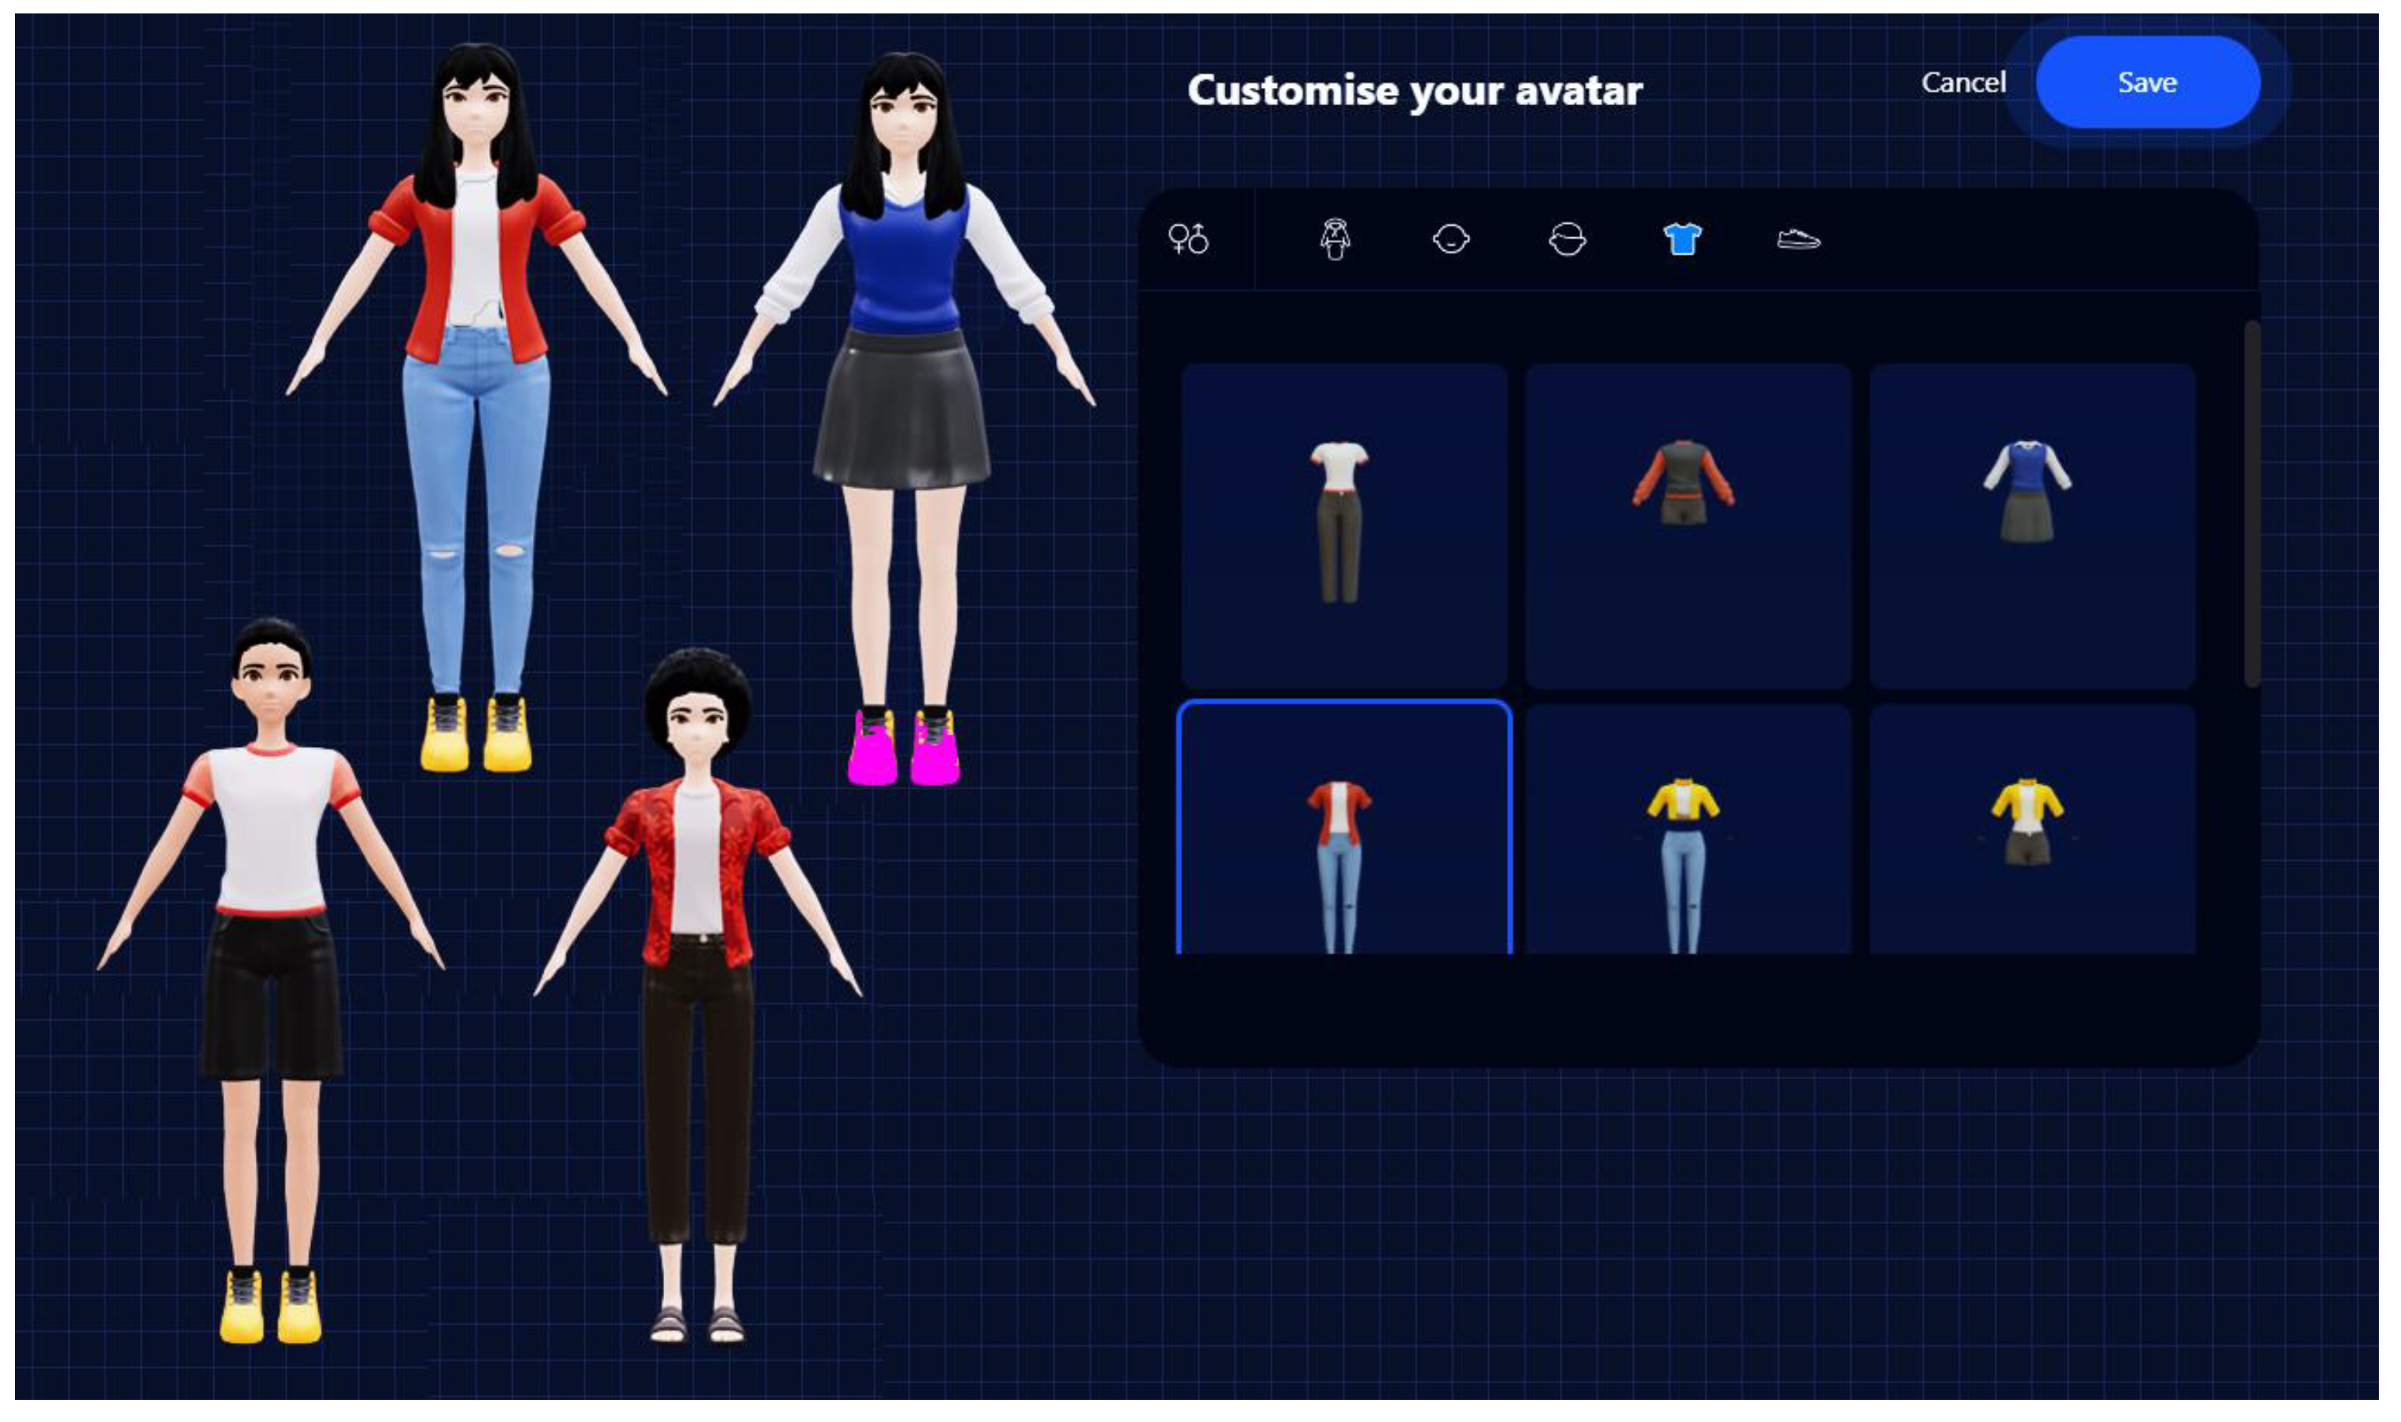Select the body type icon

pyautogui.click(x=1335, y=239)
